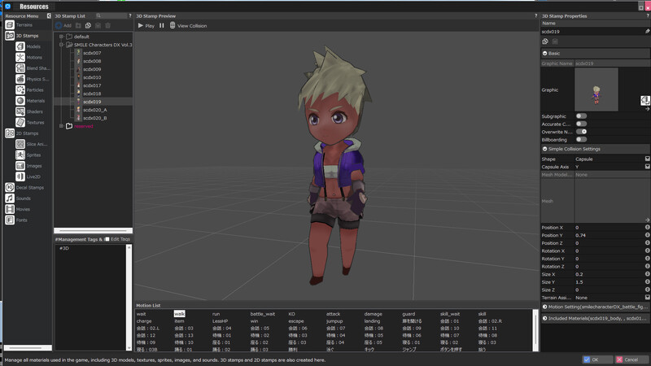651x366 pixels.
Task: Open the Slice Animation section
Action: 33,144
